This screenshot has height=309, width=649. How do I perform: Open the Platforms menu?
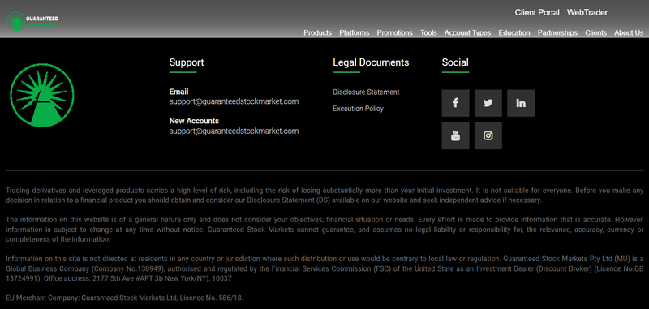[x=355, y=32]
